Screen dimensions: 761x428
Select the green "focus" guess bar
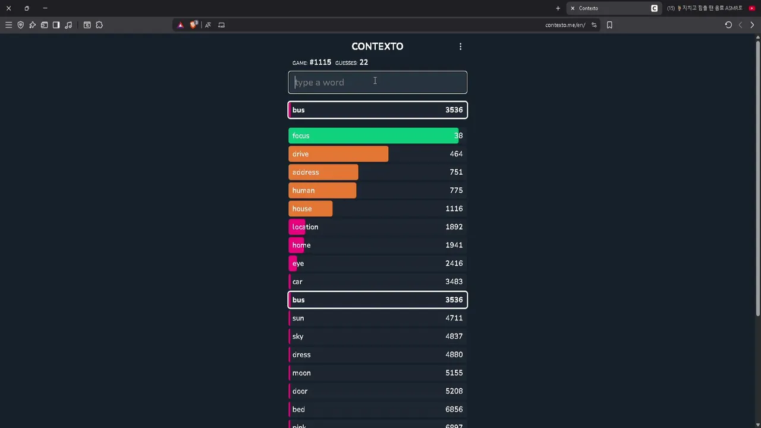(373, 136)
